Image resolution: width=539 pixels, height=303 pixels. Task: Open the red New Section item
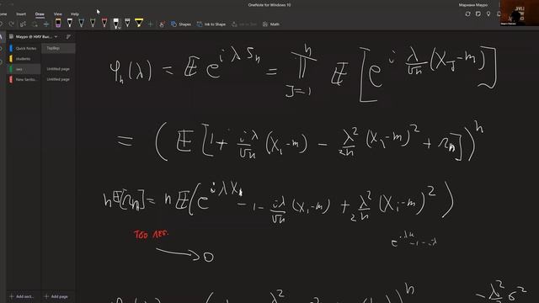pyautogui.click(x=24, y=79)
